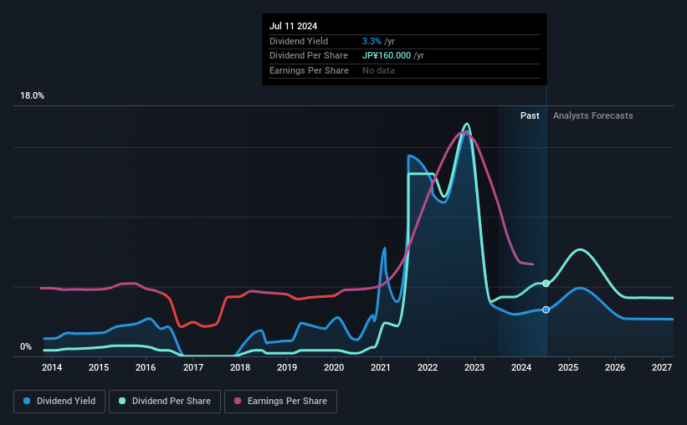Click the Earnings Per Share row label in tooltip

309,70
